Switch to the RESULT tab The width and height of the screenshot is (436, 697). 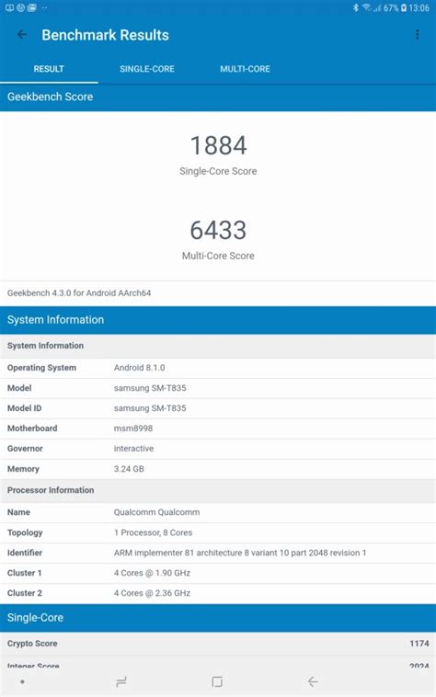point(49,69)
